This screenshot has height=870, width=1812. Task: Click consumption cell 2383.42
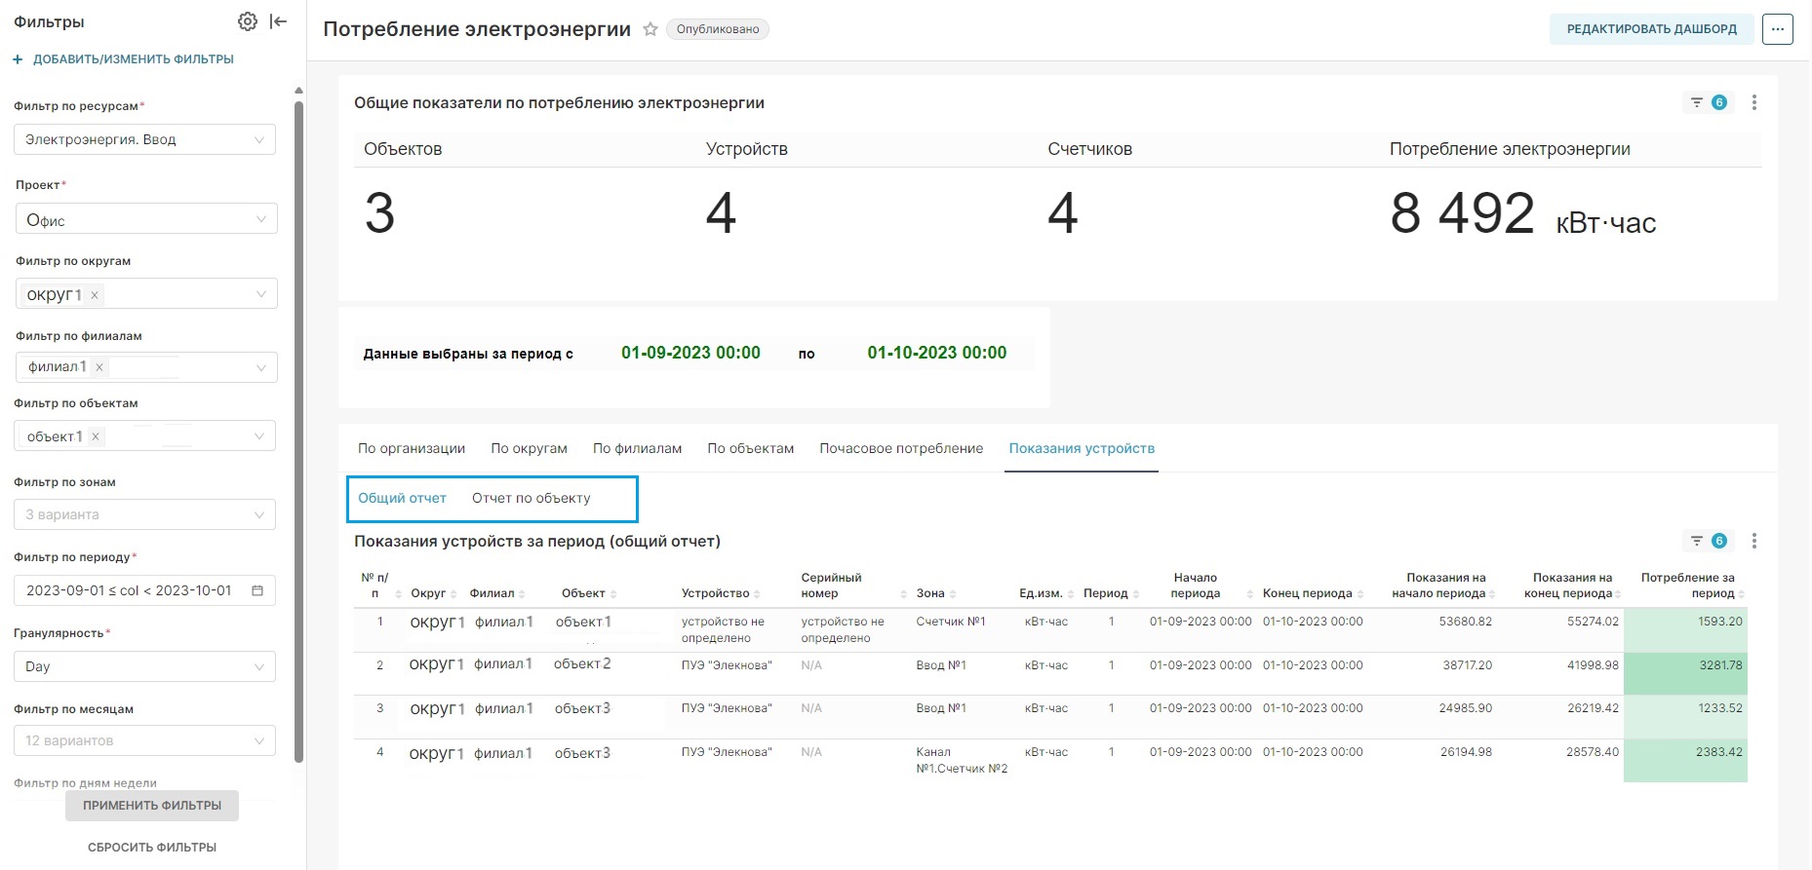pyautogui.click(x=1685, y=761)
